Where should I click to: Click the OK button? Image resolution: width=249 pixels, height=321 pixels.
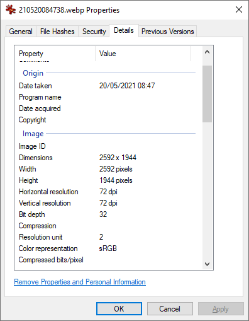(x=119, y=309)
